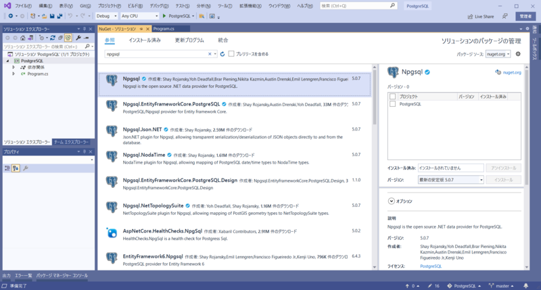The image size is (541, 290).
Task: Open the version dropdown showing 5.0.7
Action: [450, 180]
